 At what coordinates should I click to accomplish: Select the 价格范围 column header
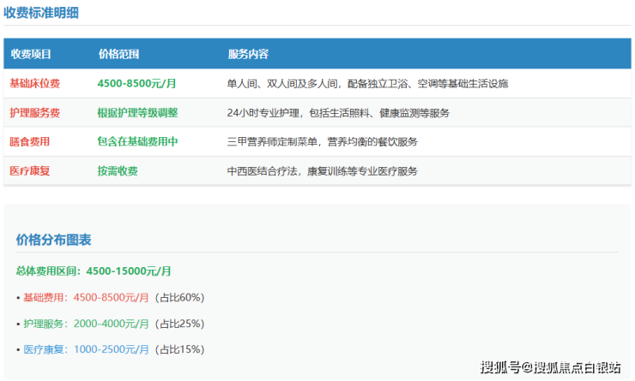point(119,54)
